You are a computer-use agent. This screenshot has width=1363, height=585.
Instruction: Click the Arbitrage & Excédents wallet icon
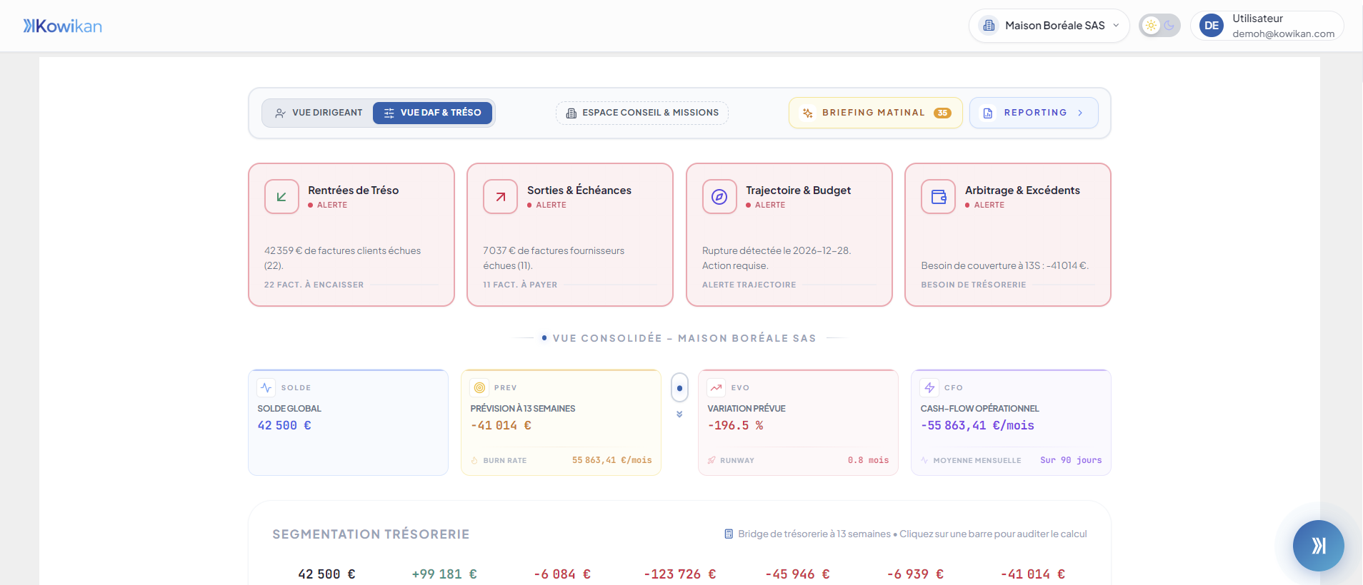pos(938,197)
